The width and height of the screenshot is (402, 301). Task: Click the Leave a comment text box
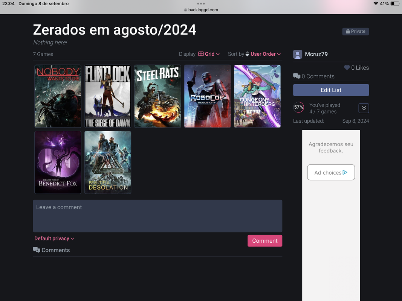pyautogui.click(x=157, y=216)
